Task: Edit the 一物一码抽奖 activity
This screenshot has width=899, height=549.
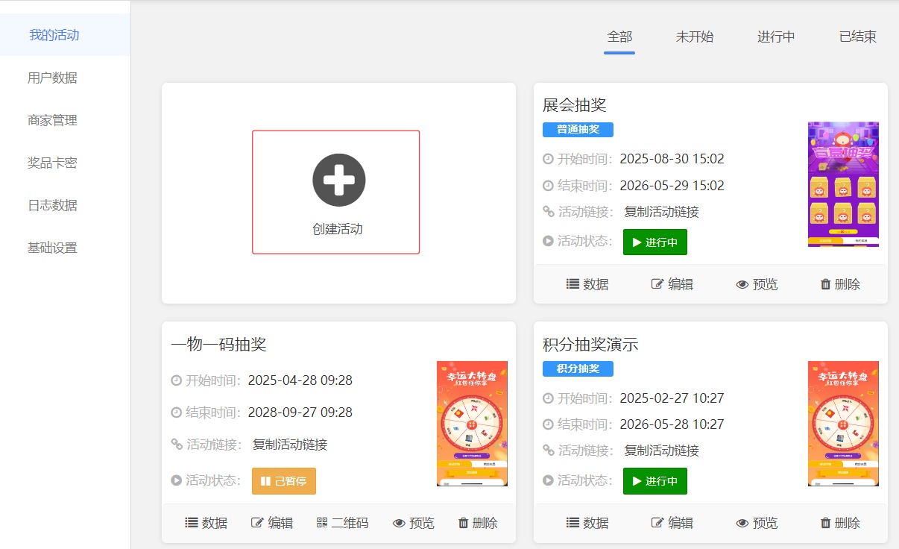Action: [x=272, y=523]
